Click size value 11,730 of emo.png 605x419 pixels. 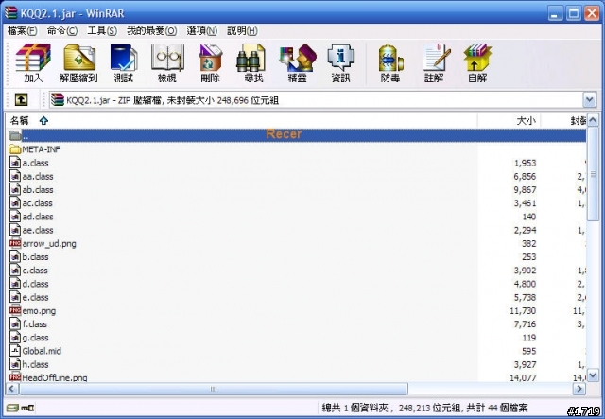tap(523, 310)
